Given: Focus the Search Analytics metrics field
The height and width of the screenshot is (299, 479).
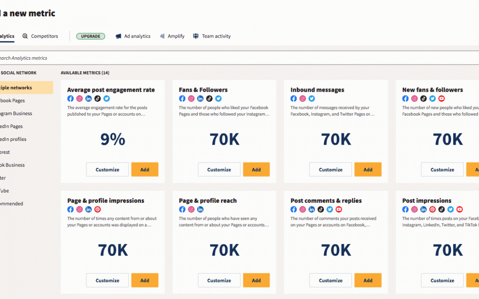Looking at the screenshot, I should [239, 58].
